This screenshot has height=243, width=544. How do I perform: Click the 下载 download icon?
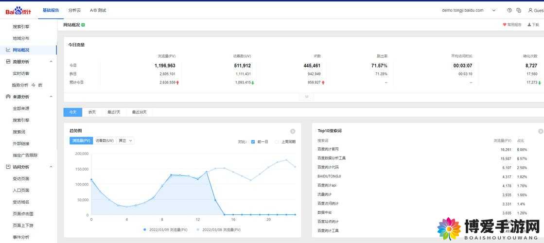point(529,25)
